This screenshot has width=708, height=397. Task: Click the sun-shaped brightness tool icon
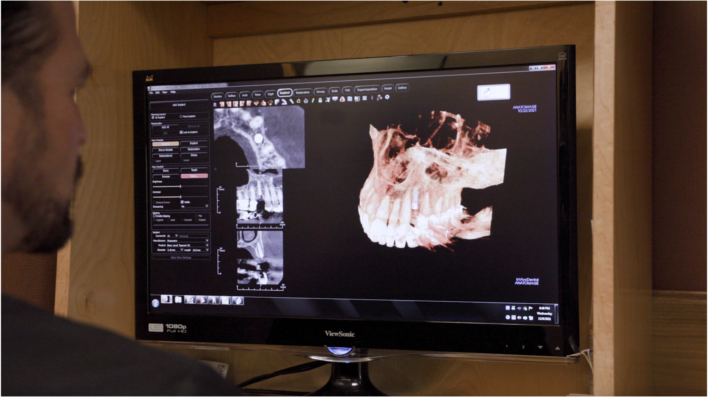[298, 101]
